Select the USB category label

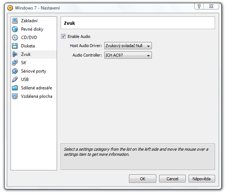coord(25,80)
